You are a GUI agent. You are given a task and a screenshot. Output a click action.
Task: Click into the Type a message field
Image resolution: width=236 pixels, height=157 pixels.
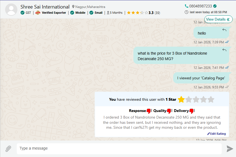[119, 148]
